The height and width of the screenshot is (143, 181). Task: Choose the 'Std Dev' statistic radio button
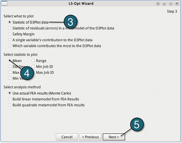coord(9,66)
